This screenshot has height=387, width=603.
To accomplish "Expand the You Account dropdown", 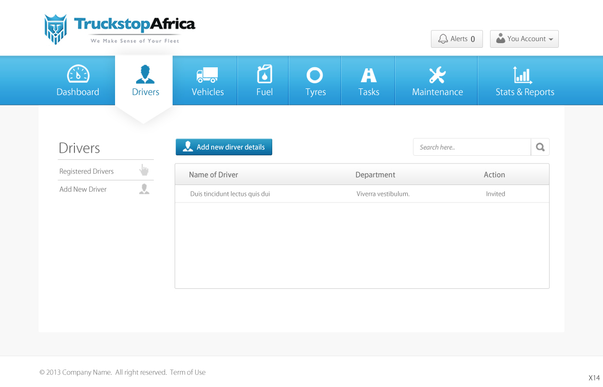I will [524, 39].
